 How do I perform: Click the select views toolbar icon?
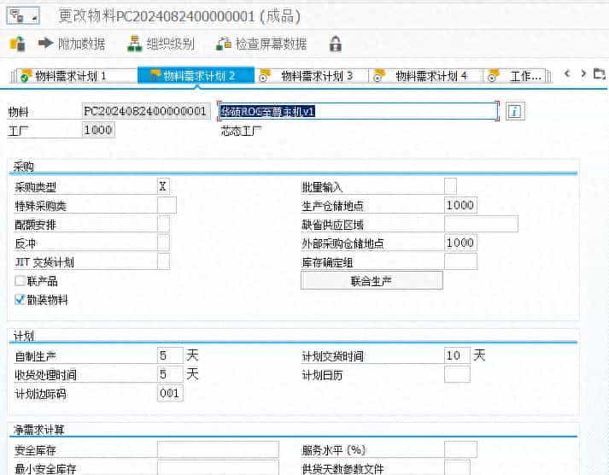tap(17, 44)
